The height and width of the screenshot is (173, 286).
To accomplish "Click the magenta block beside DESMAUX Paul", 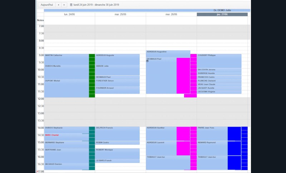I will coord(183,75).
